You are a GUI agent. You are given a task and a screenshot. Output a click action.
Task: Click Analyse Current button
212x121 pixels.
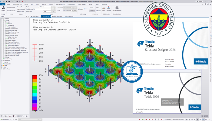click(21, 11)
